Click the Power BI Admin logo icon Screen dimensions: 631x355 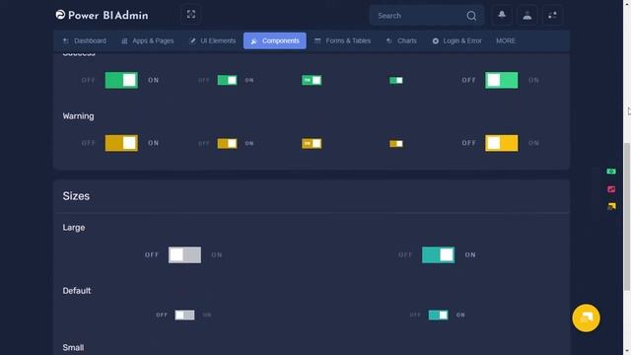pos(60,15)
